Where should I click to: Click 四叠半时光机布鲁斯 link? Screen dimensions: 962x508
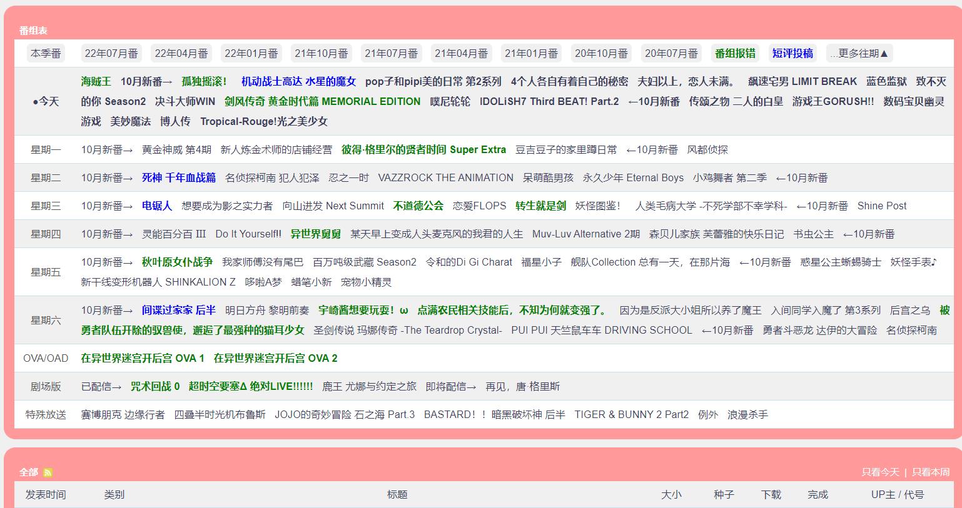click(x=220, y=414)
